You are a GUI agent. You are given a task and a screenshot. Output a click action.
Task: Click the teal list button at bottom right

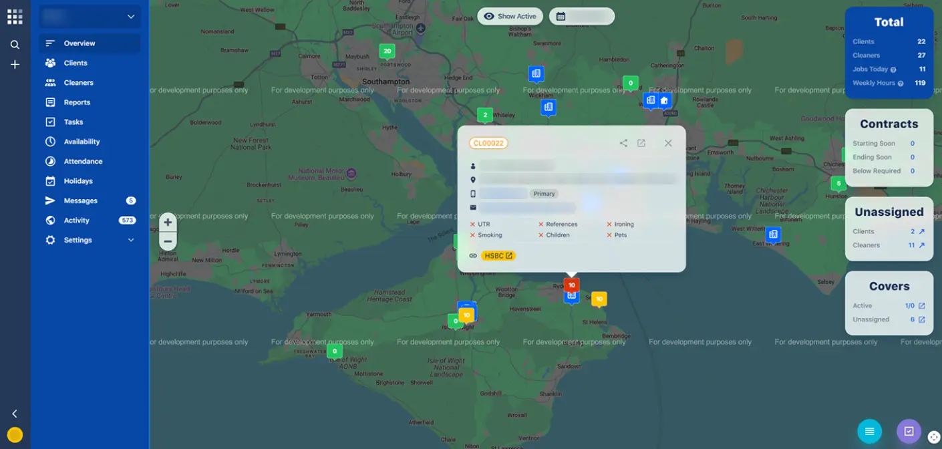869,432
